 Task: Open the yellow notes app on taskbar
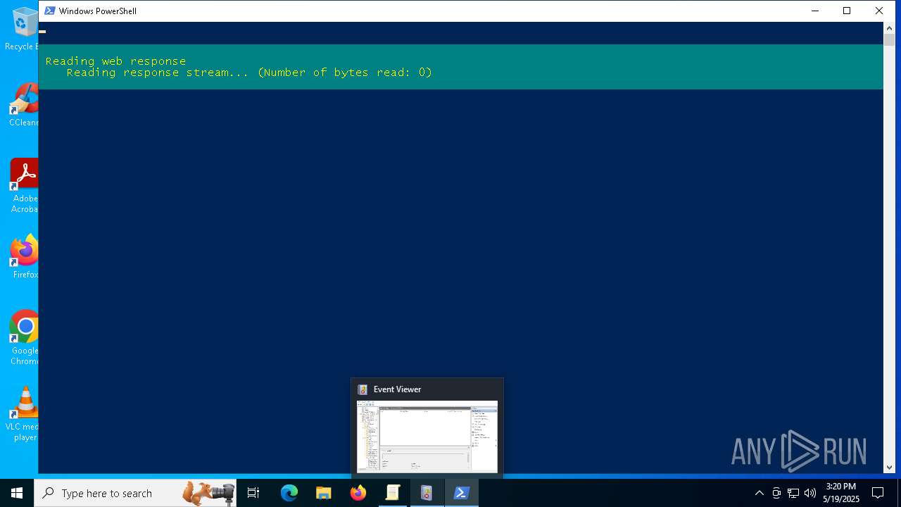tap(393, 493)
